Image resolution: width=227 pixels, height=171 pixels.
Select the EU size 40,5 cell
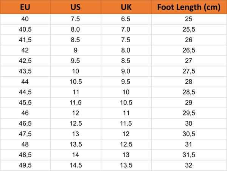pos(25,29)
